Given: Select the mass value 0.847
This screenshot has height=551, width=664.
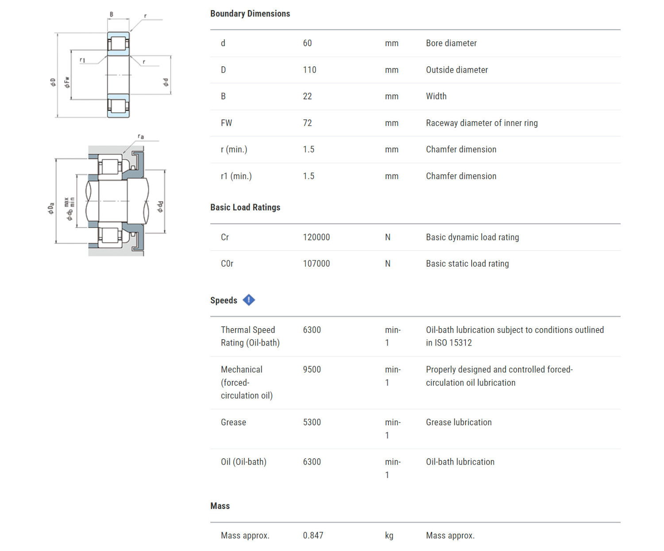Looking at the screenshot, I should tap(313, 535).
